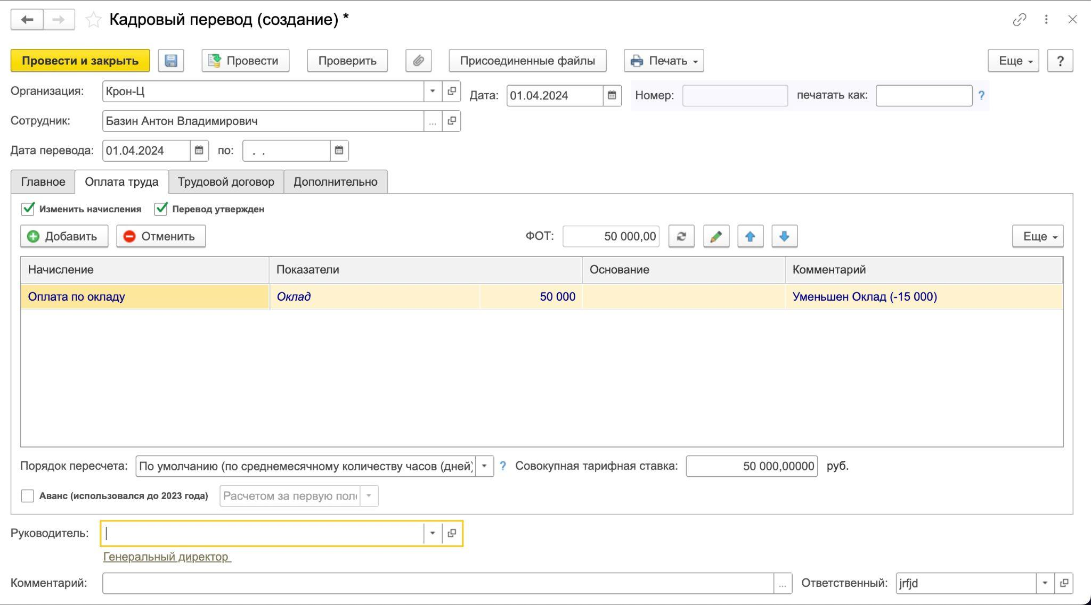Click the 'Основание' column header
Screen dimensions: 1091x605
683,270
